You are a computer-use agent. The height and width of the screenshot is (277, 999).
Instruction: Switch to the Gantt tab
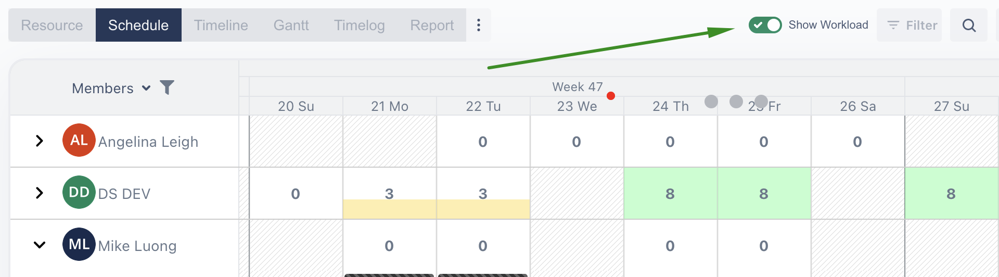[291, 25]
